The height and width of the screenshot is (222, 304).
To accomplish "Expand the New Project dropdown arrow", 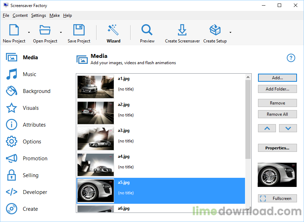I will [29, 33].
